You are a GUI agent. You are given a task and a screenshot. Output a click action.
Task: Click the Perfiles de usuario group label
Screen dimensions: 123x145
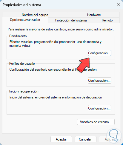coord(22,64)
